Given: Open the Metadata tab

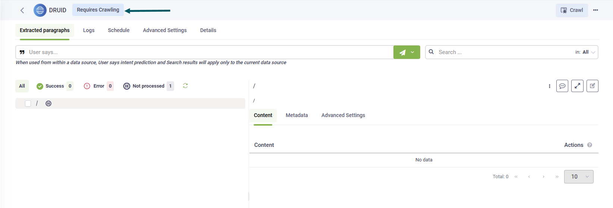Looking at the screenshot, I should tap(296, 115).
